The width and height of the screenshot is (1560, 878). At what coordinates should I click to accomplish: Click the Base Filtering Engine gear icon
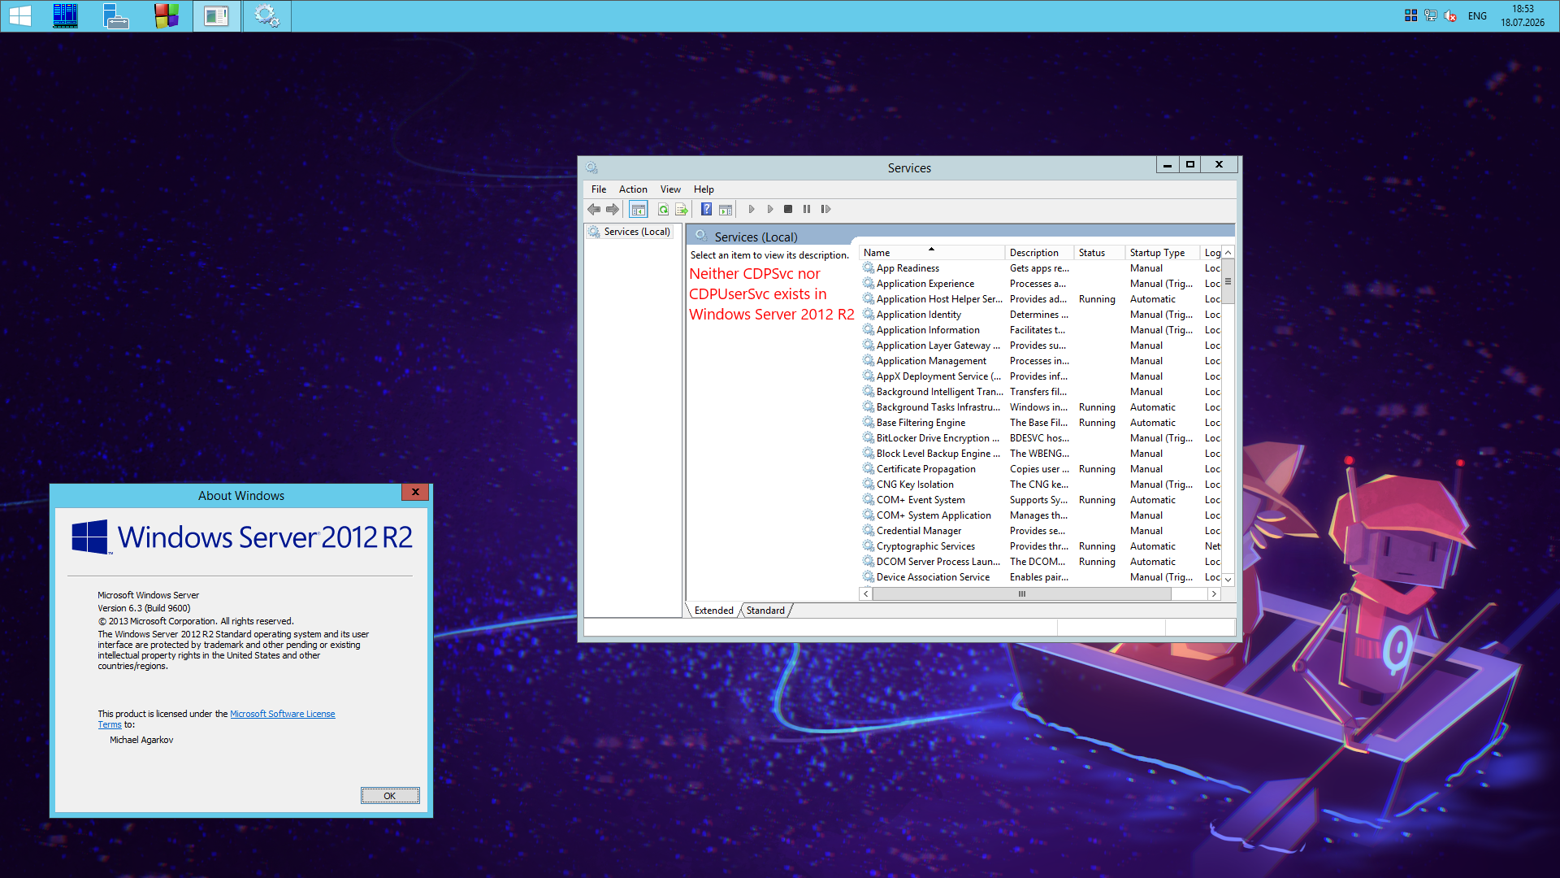click(869, 423)
